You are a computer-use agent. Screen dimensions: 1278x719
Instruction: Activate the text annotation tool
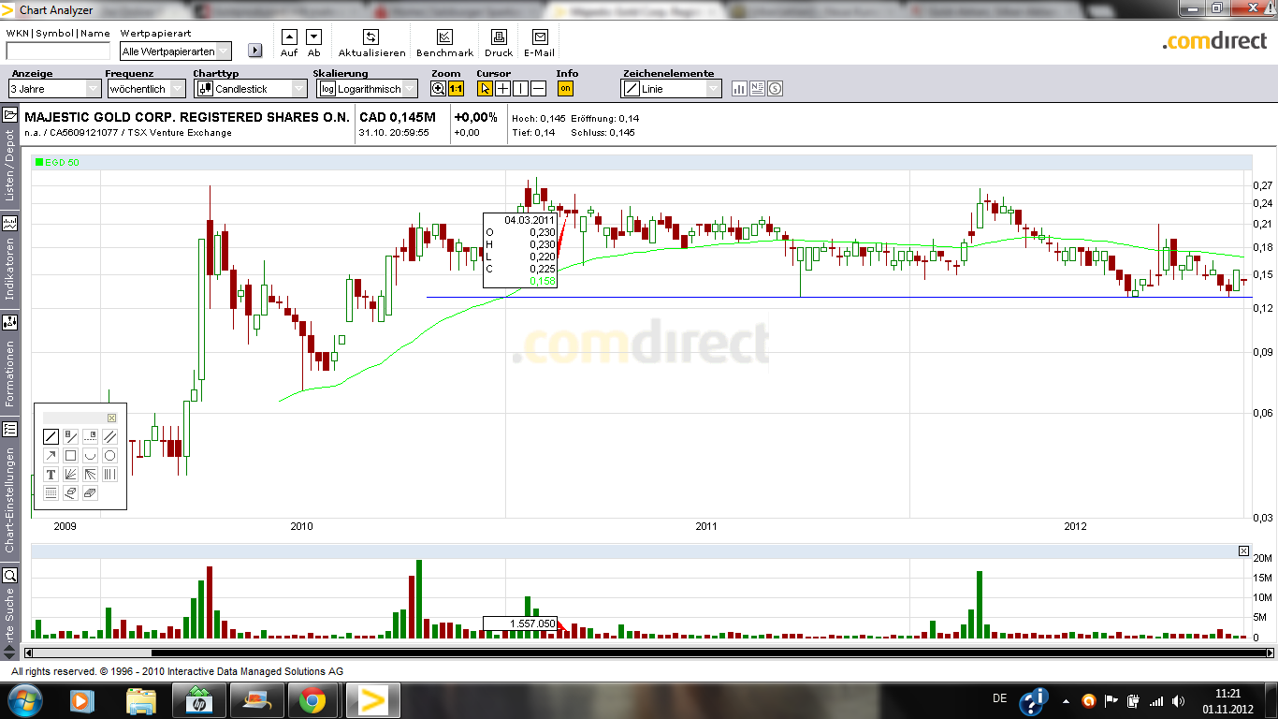pyautogui.click(x=51, y=475)
